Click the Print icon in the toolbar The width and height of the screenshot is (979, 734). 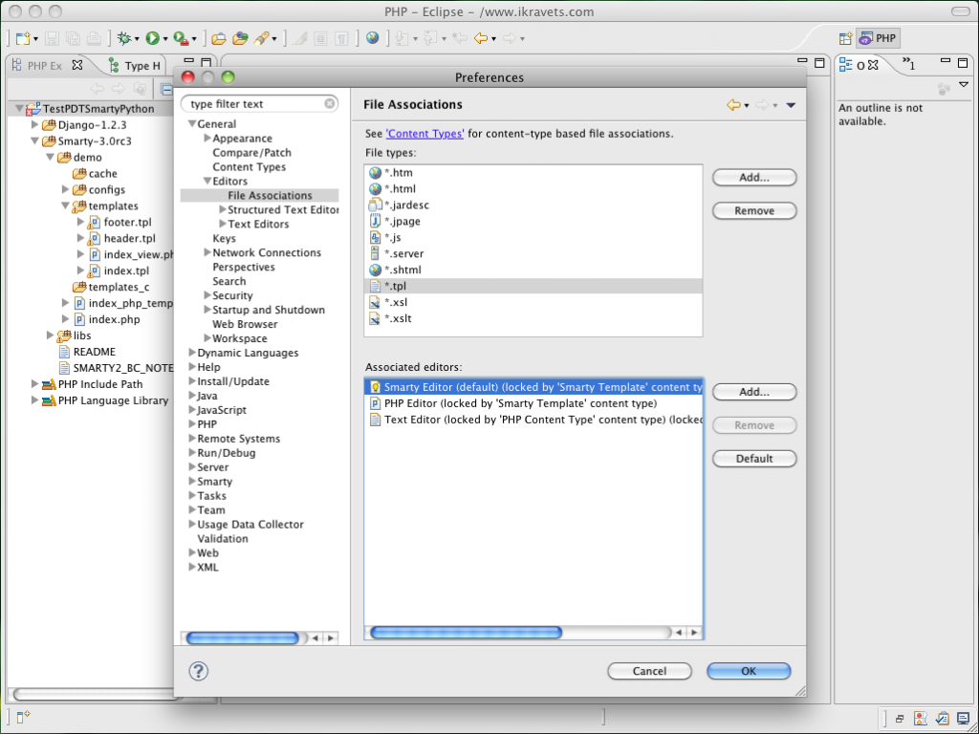click(x=93, y=38)
